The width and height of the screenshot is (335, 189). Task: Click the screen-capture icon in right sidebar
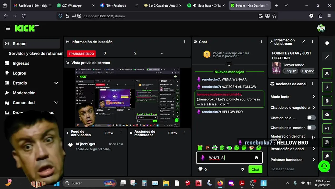327,73
